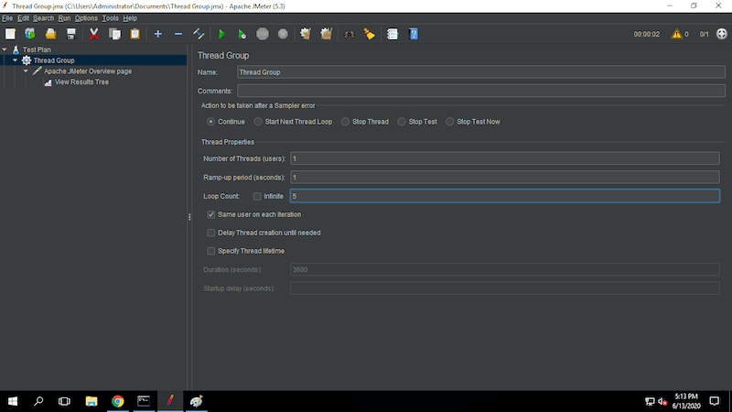Open Windows notification center icon
Screen dimensions: 732x412
[715, 401]
